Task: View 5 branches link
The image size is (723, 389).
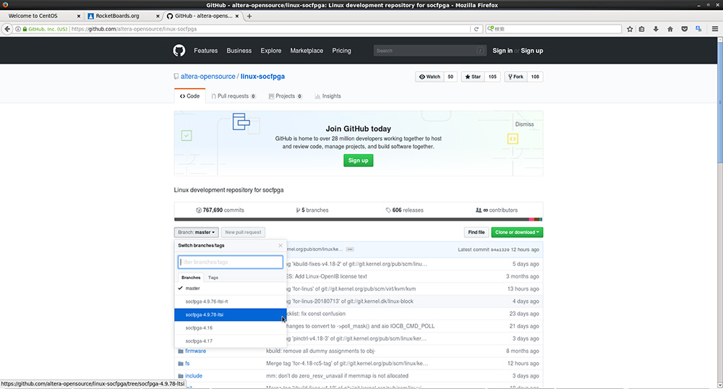Action: (312, 210)
